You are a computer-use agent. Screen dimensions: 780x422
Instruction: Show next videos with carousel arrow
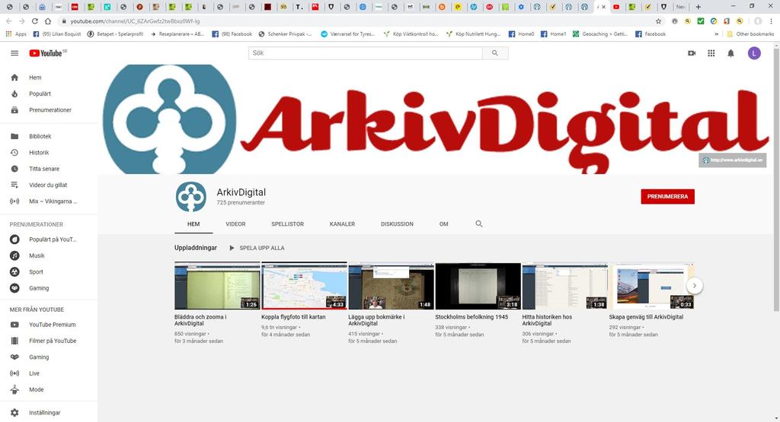(x=695, y=285)
